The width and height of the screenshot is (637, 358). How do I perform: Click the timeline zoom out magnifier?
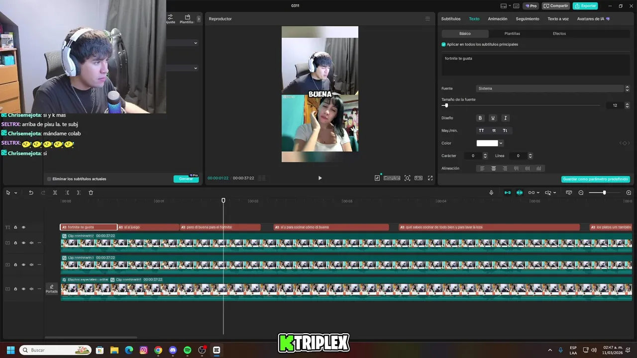coord(581,192)
